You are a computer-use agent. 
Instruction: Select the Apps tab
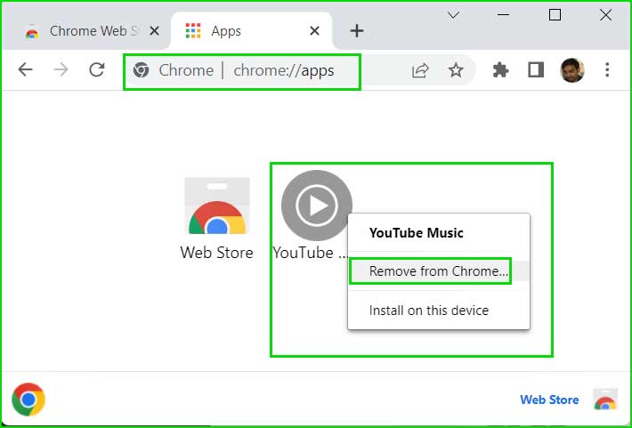252,31
